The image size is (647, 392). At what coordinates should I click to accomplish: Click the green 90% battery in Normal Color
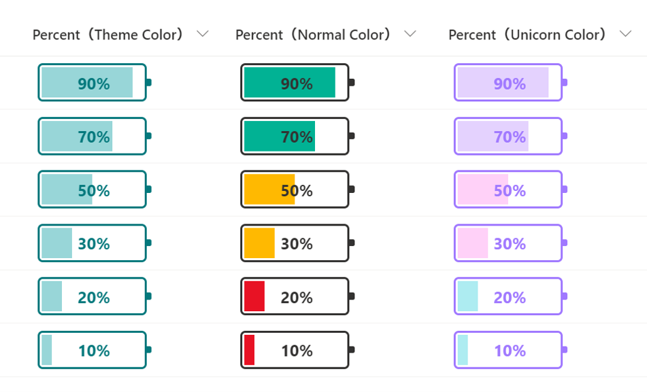point(297,82)
